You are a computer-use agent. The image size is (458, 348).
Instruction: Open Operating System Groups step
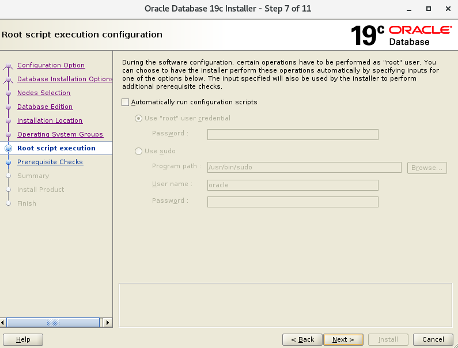pos(60,134)
